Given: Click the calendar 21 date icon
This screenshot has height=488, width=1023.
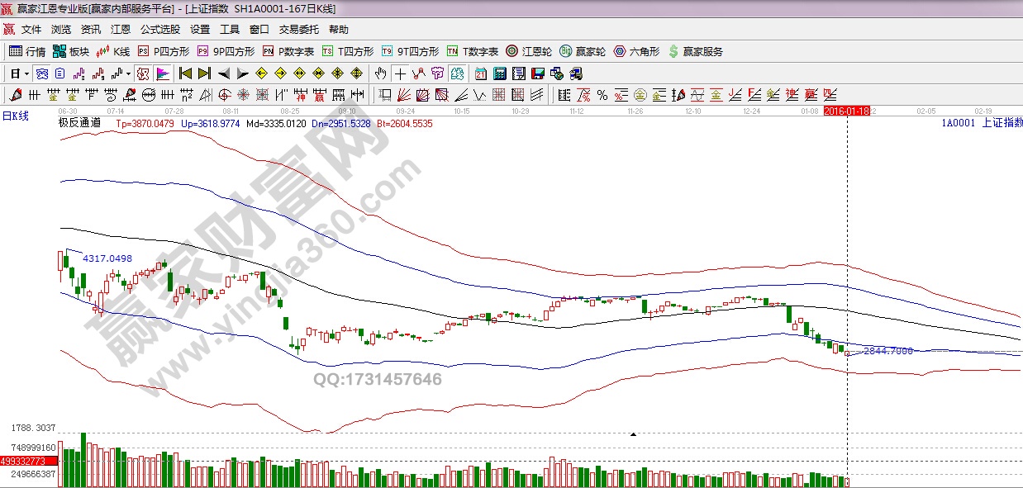Looking at the screenshot, I should (x=481, y=73).
